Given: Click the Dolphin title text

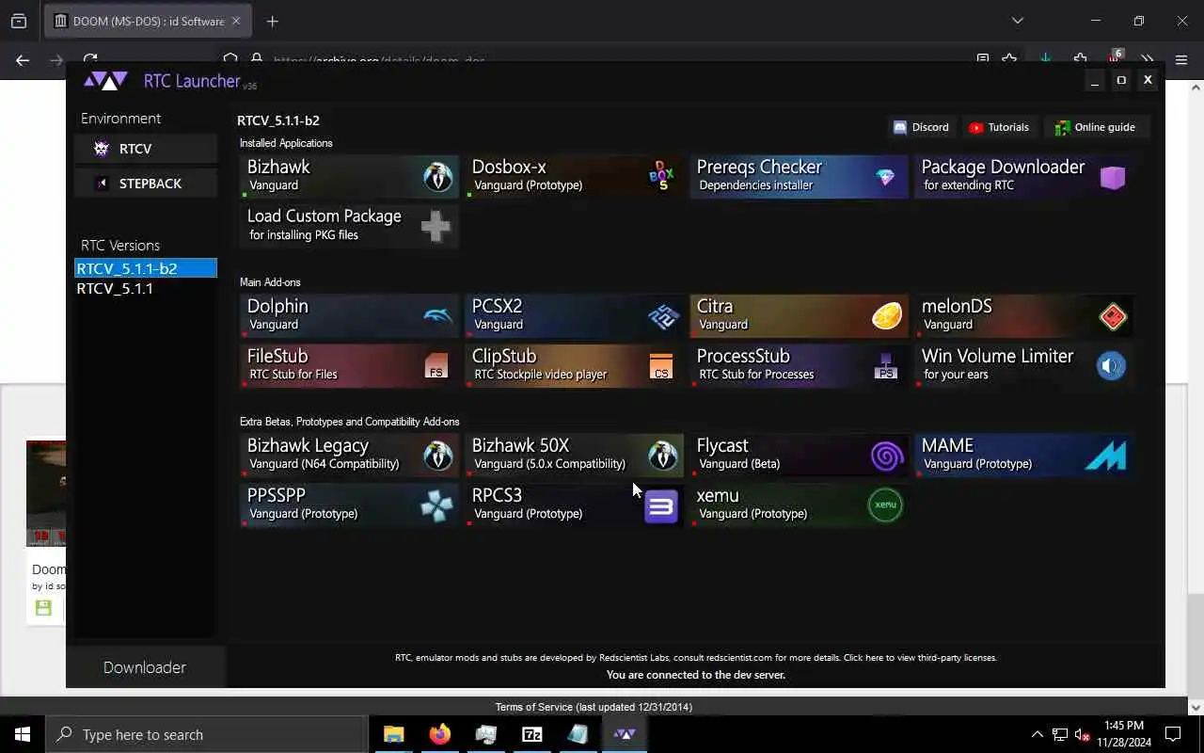Looking at the screenshot, I should (x=277, y=306).
